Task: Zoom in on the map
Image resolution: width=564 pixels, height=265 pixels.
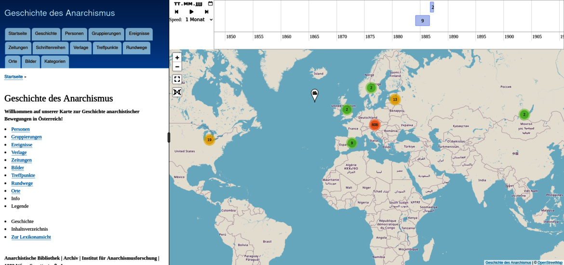Action: coord(177,57)
